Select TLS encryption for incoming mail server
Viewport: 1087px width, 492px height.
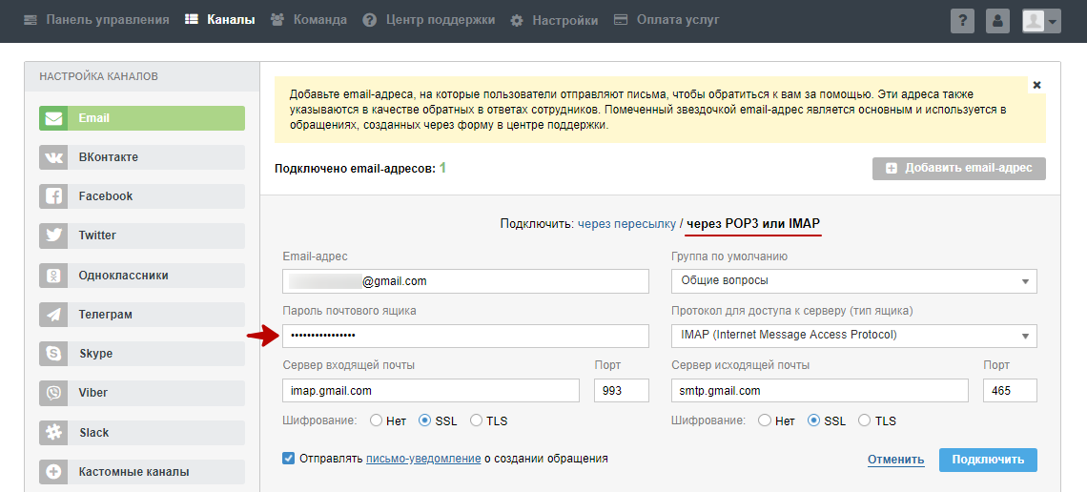(x=476, y=420)
